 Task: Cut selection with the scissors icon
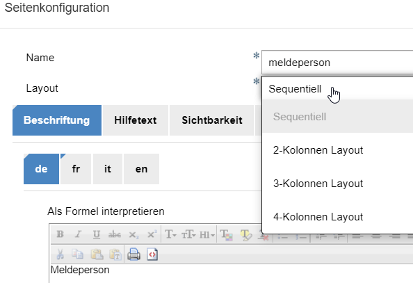click(x=60, y=254)
